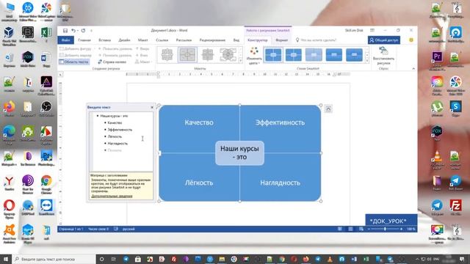This screenshot has width=470, height=264.
Task: Select the Конструктор SmartArt tab
Action: click(x=258, y=40)
